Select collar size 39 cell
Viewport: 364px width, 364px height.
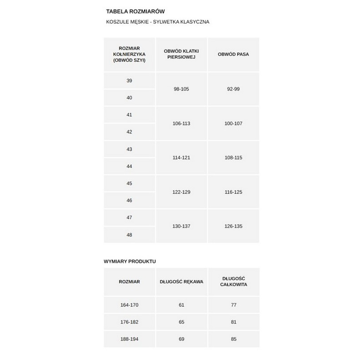[x=129, y=81]
